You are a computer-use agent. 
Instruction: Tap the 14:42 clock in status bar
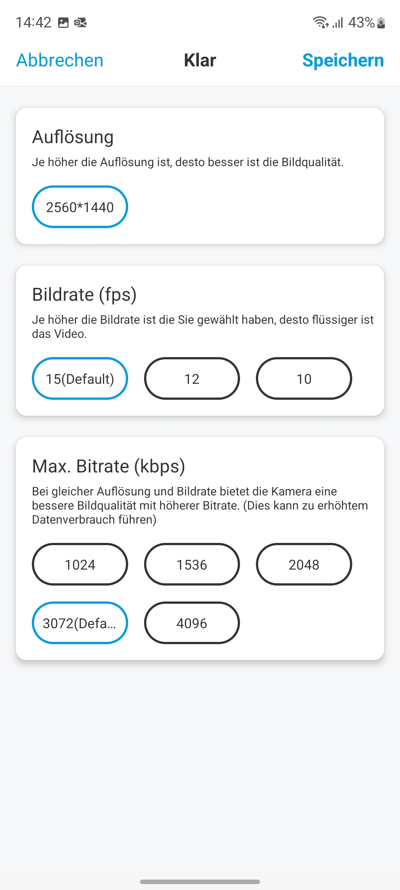coord(33,23)
